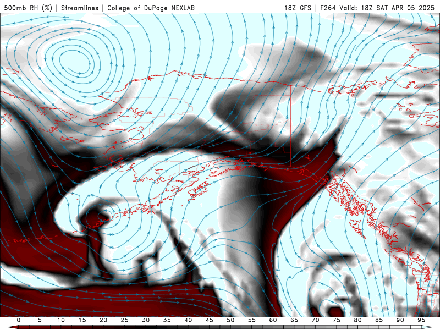Click the colorbar value label 25
Screen dimensions: 440x330
point(125,320)
